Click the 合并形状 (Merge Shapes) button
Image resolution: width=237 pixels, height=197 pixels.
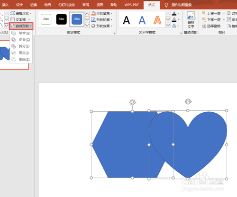pyautogui.click(x=21, y=26)
